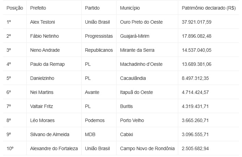Select the Silvano de Almeida cell
242x157 pixels.
point(50,134)
